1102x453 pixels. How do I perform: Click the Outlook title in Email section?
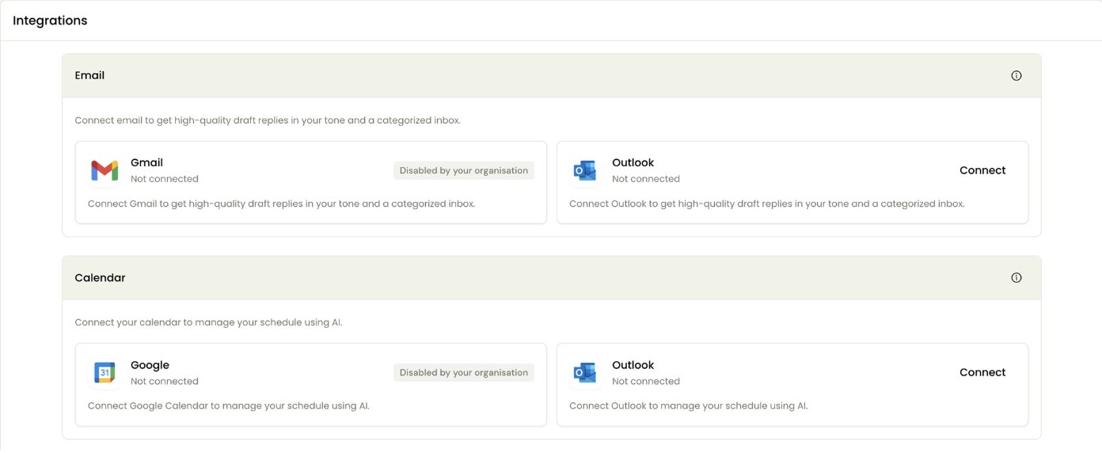[633, 162]
